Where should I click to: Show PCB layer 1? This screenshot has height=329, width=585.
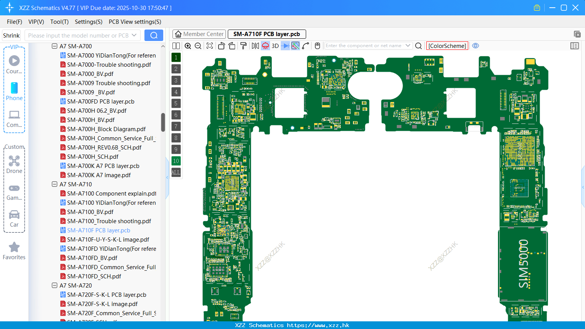[176, 57]
